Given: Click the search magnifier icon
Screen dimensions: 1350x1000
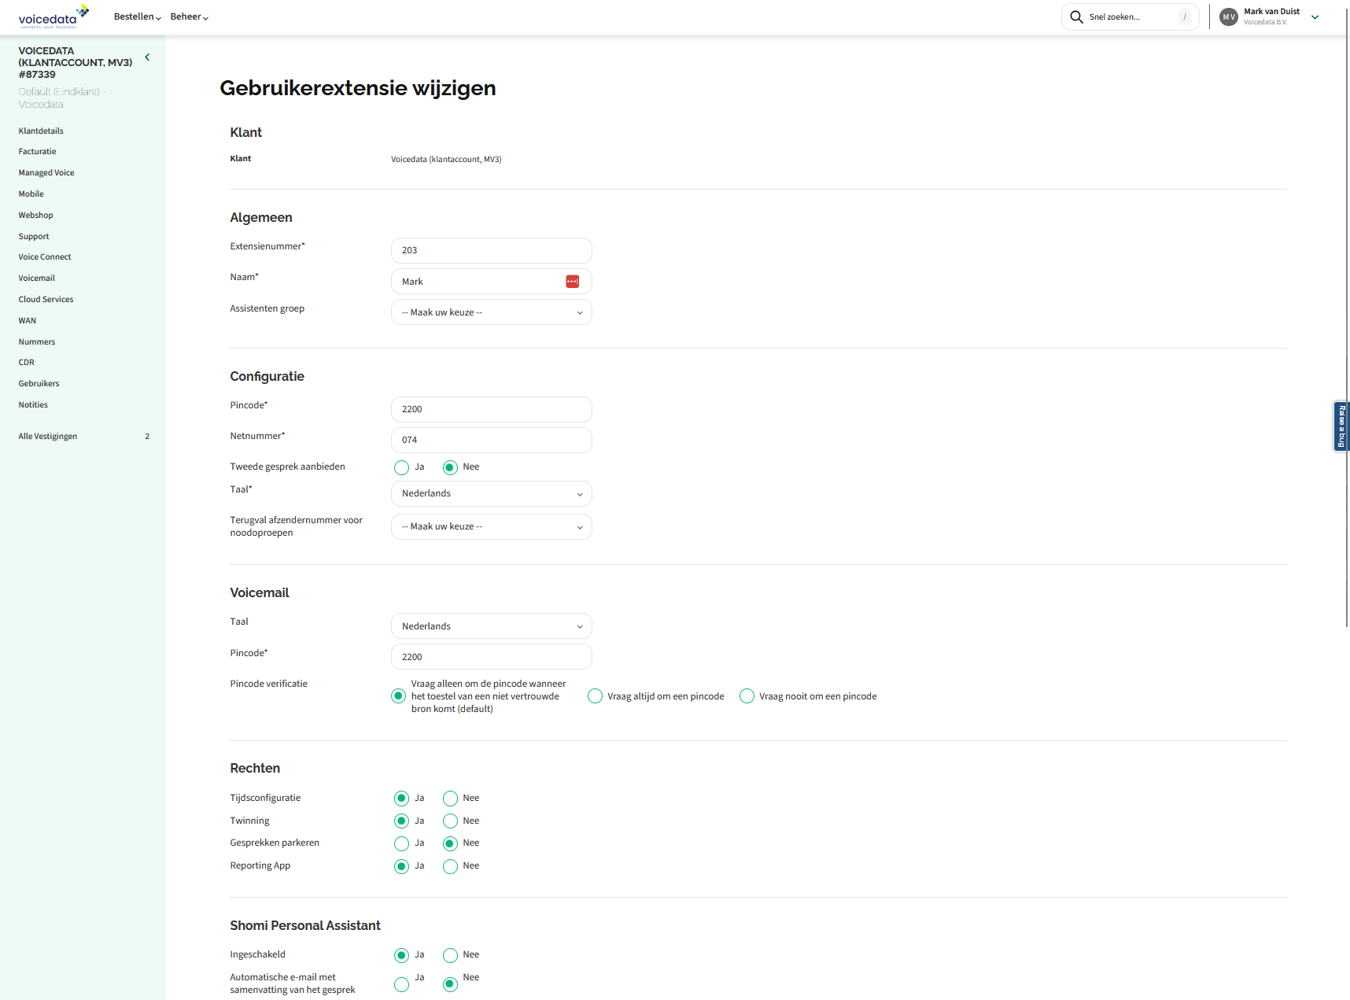Looking at the screenshot, I should 1076,17.
